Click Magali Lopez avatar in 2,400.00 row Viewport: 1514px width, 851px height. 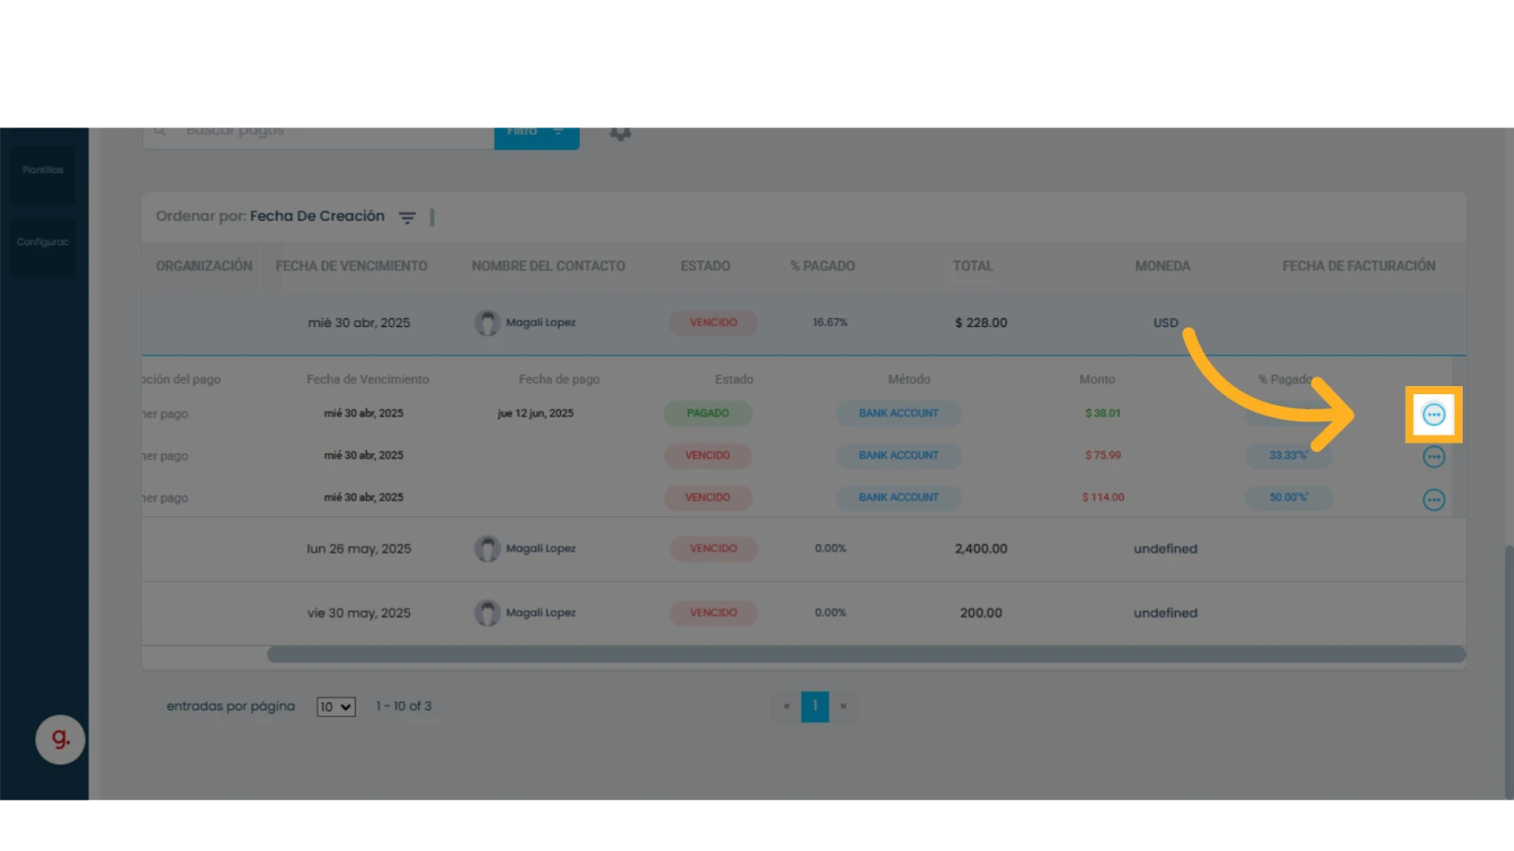pyautogui.click(x=487, y=549)
